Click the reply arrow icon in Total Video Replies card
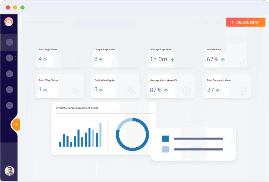The height and width of the screenshot is (182, 269). 131,91
